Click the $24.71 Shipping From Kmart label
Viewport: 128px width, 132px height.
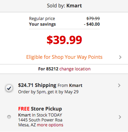coord(50,85)
